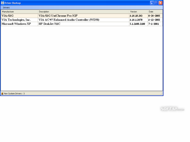Viewport: 190px width, 142px height.
Task: Click the status bar drivers icon
Action: (2, 94)
